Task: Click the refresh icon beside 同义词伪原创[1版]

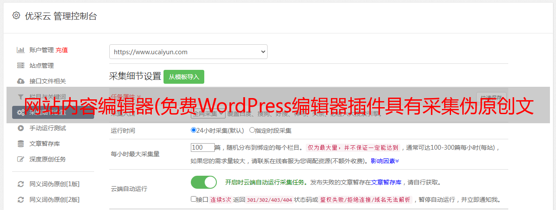Action: click(x=20, y=184)
